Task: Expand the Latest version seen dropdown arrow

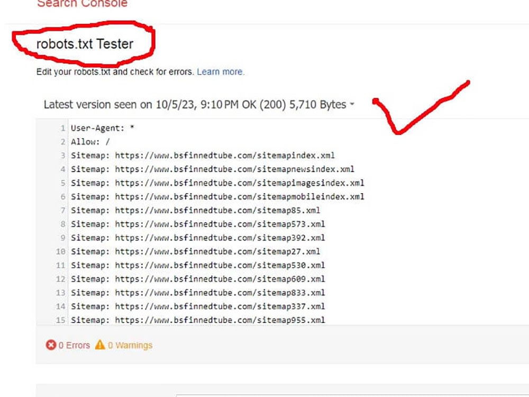Action: (352, 104)
